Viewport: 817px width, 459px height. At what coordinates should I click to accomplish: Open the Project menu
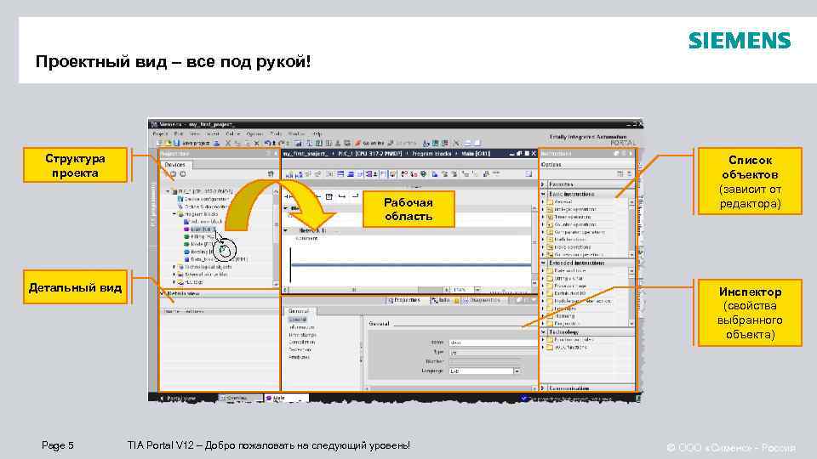click(159, 133)
